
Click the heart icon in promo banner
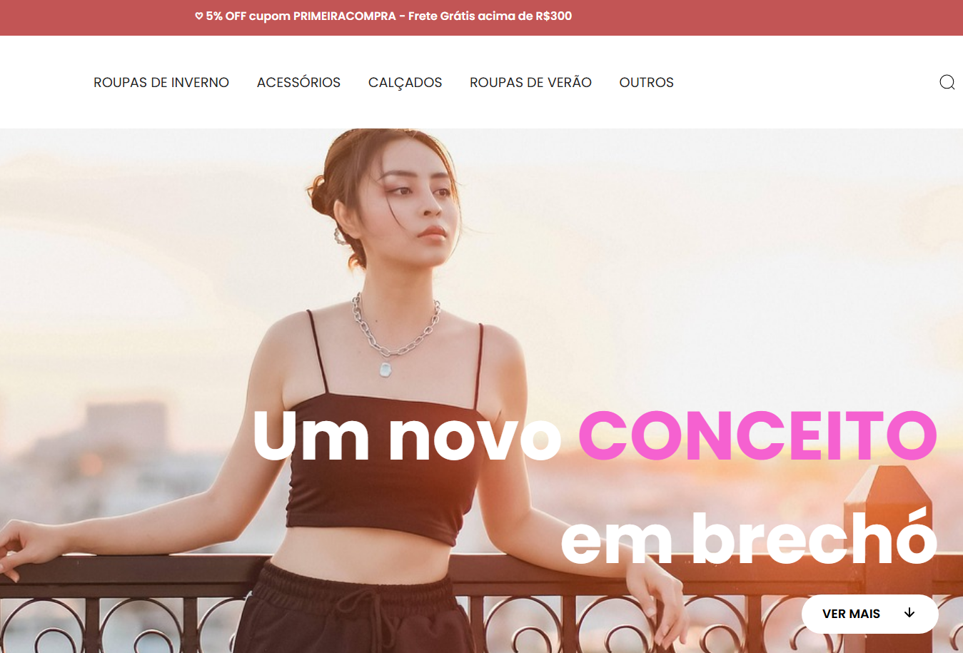coord(198,16)
